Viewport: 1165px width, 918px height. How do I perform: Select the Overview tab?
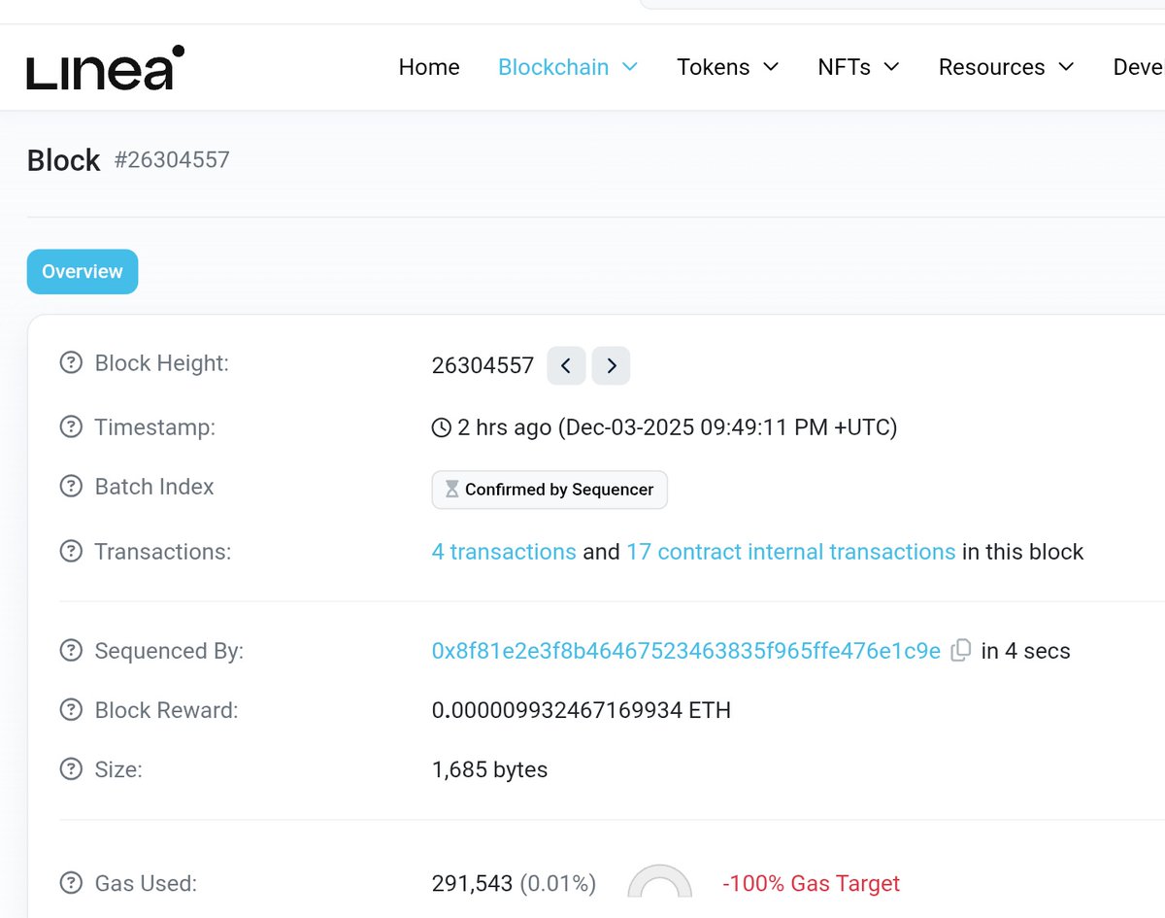click(x=83, y=272)
